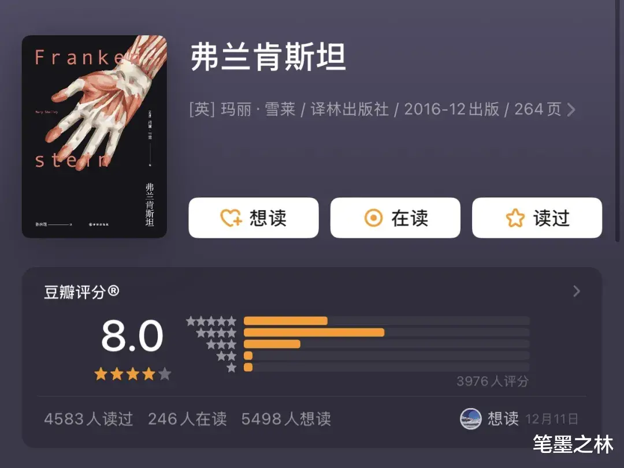Tap the single-star rating row icon
Viewport: 624px width, 468px height.
[x=232, y=368]
